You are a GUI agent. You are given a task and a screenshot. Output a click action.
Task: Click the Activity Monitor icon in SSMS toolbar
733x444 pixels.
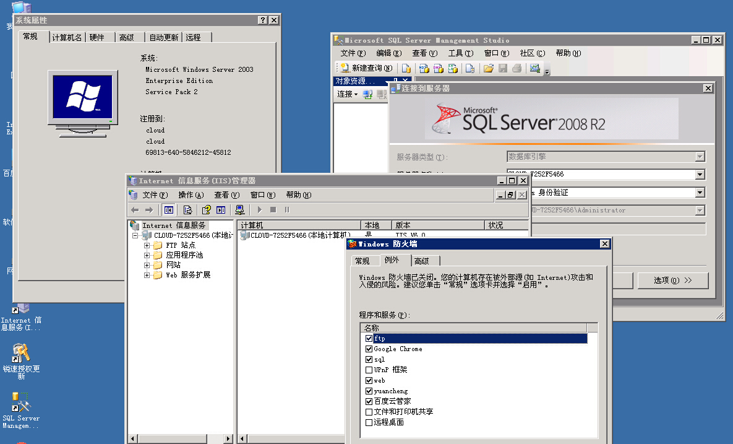(535, 68)
